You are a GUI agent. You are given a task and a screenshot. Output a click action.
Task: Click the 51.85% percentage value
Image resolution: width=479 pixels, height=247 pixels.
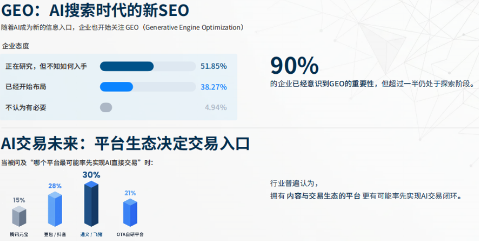pos(214,66)
